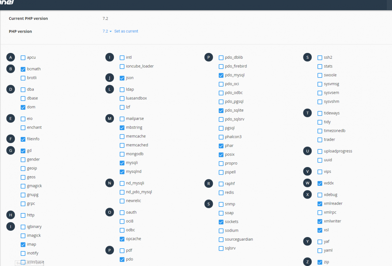Screen dimensions: 392x266
Task: Click the letter A section badge
Action: 11,57
